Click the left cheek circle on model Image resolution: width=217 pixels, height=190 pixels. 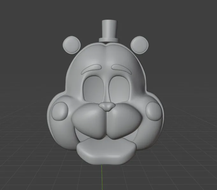(x=60, y=111)
